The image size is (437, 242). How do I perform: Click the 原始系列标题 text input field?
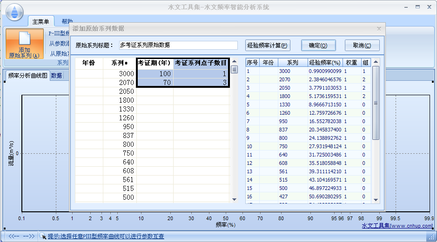(x=177, y=46)
